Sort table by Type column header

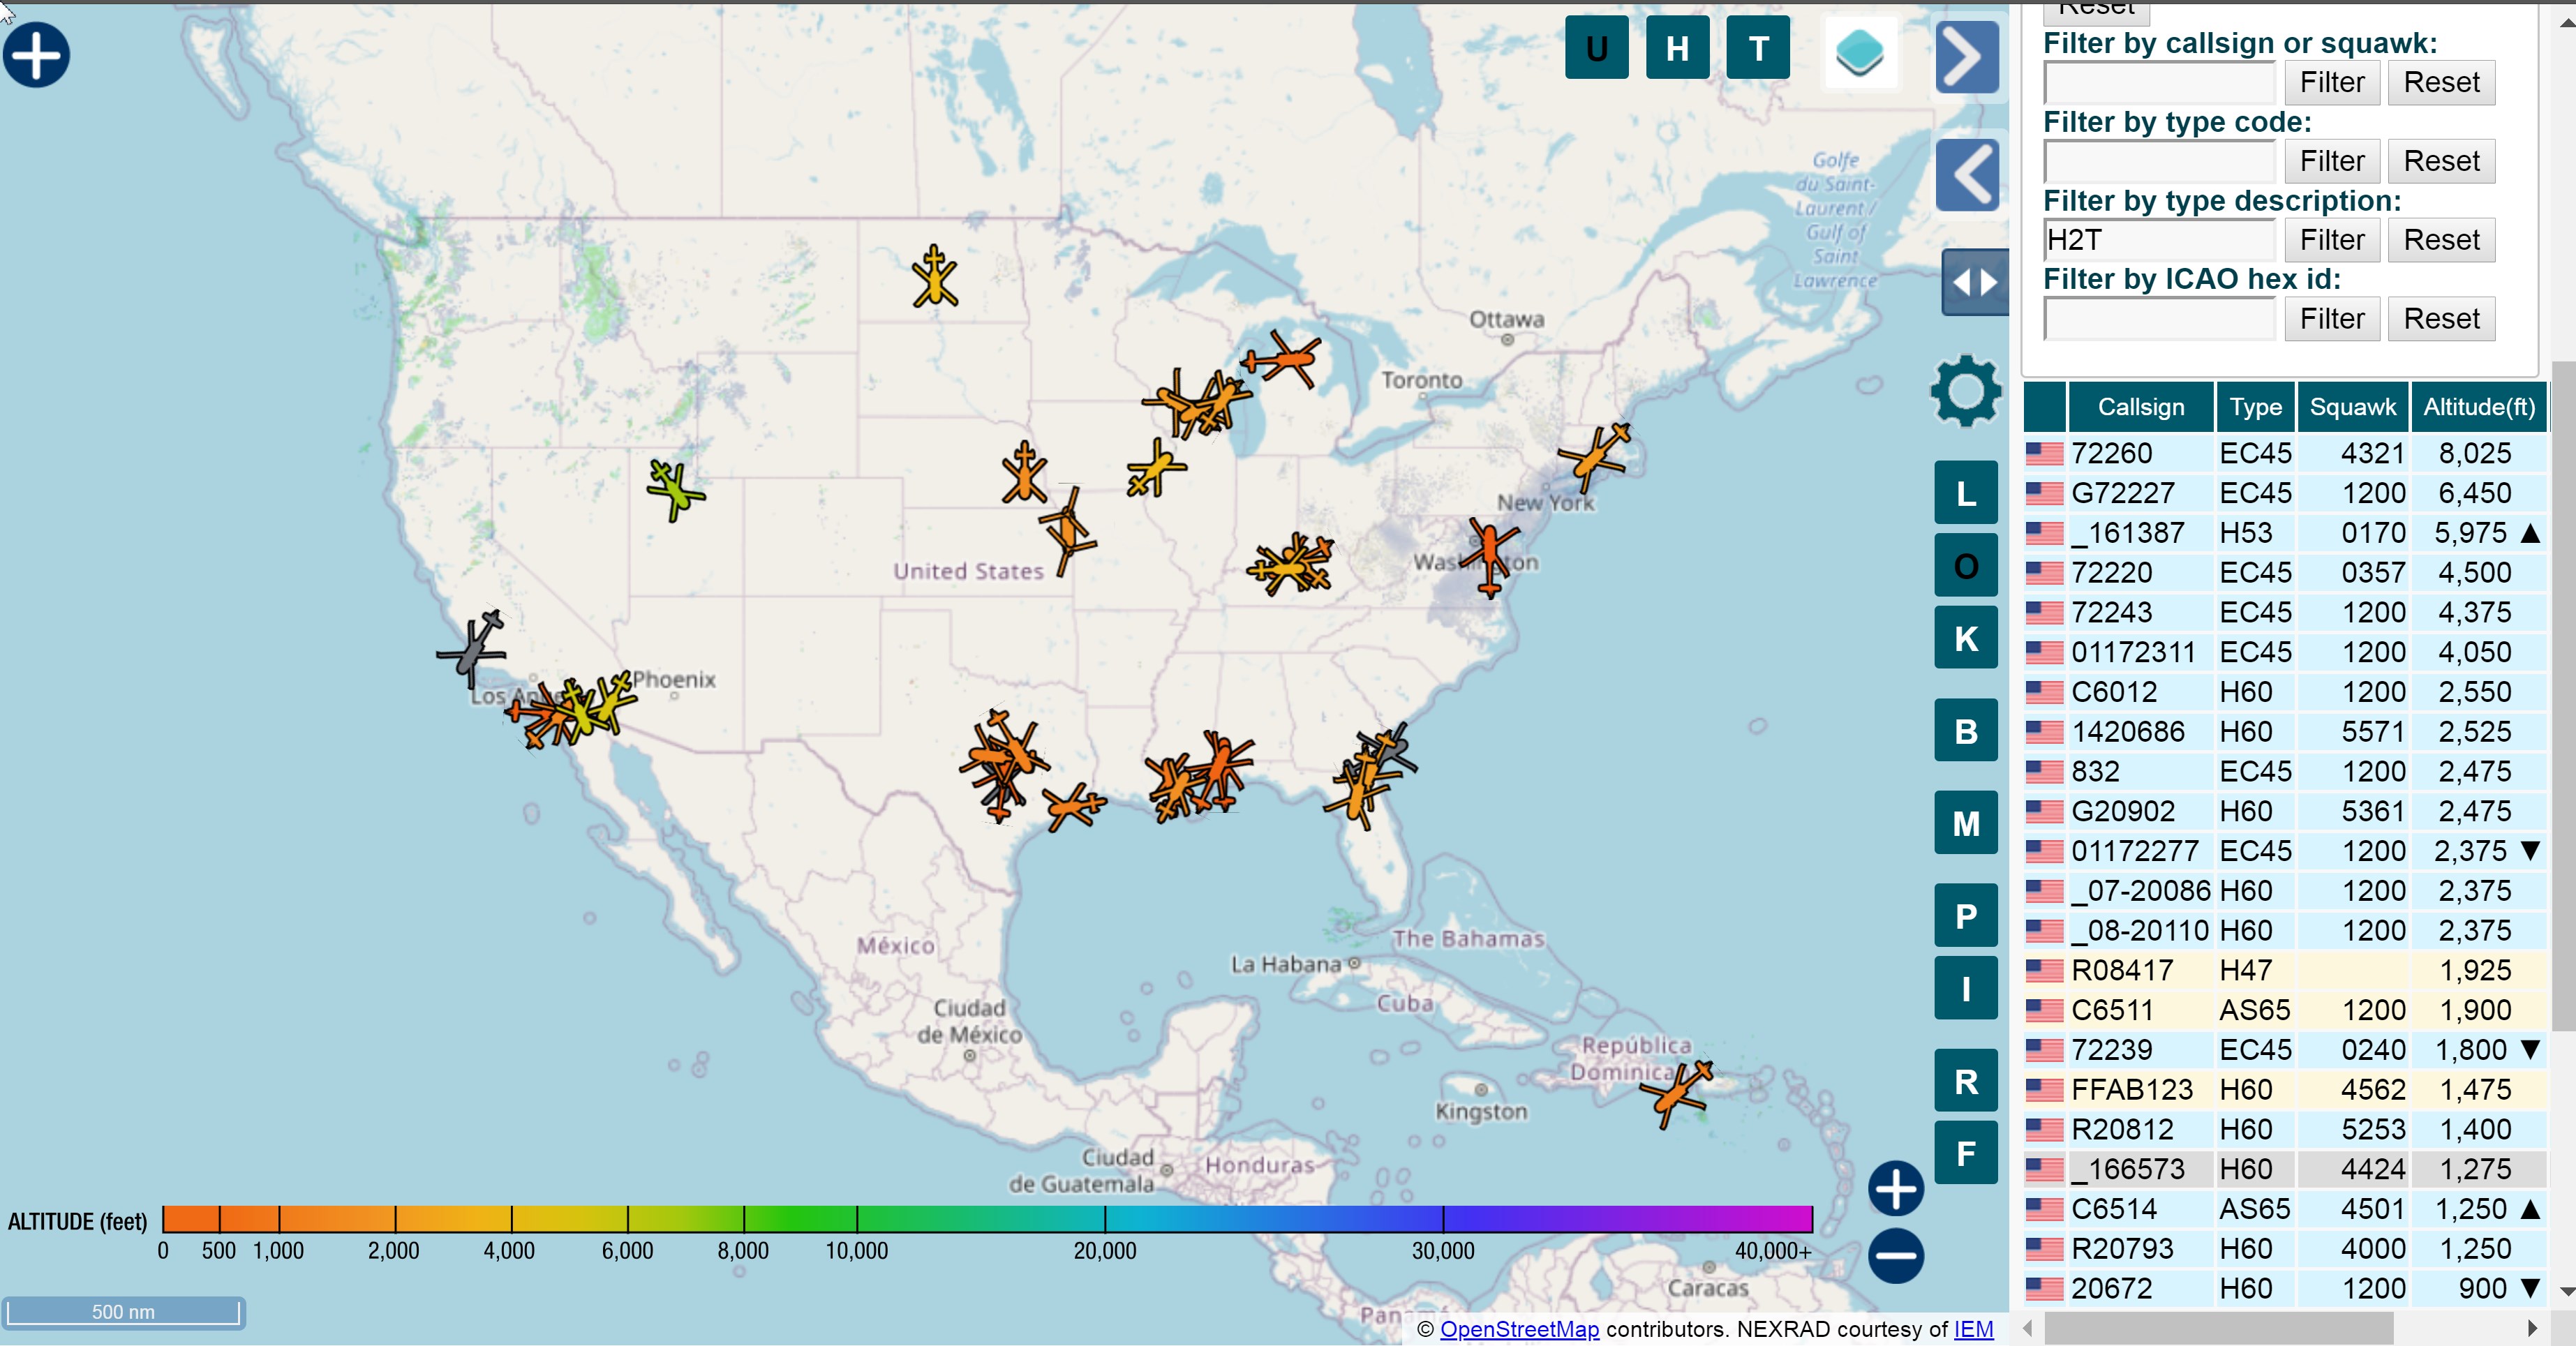pos(2255,407)
